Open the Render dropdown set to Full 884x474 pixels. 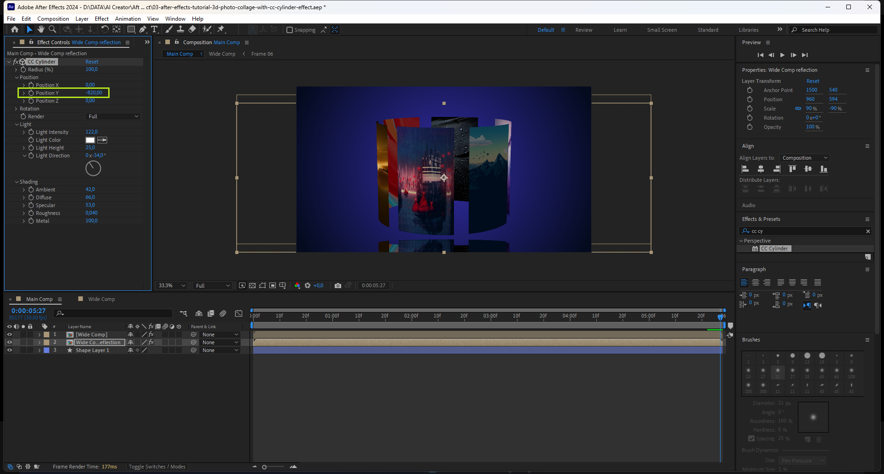pyautogui.click(x=113, y=116)
